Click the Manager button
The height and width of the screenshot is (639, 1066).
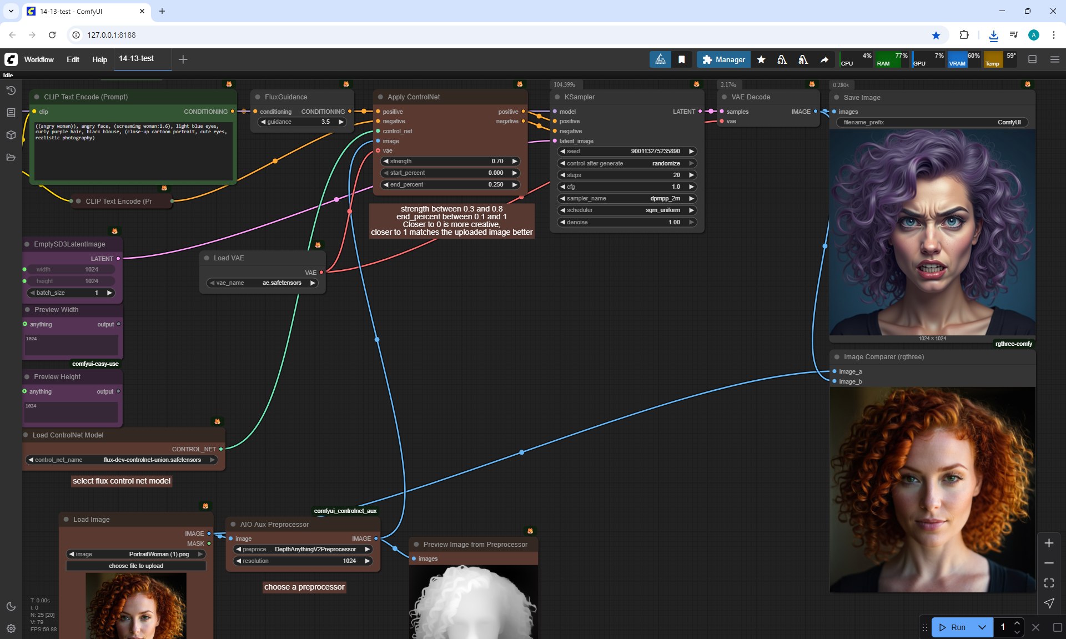(723, 59)
